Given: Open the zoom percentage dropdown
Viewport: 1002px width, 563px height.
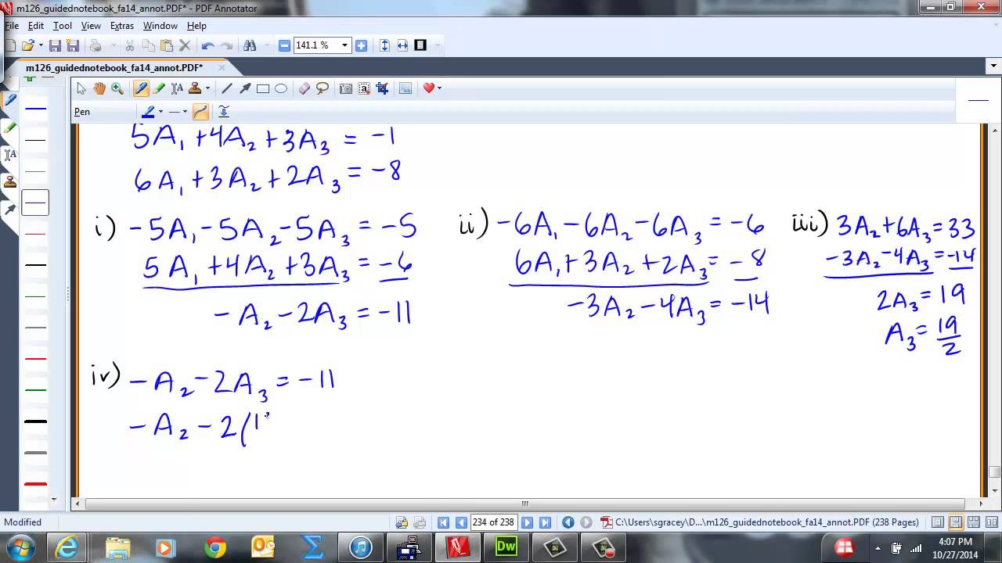Looking at the screenshot, I should pyautogui.click(x=344, y=45).
